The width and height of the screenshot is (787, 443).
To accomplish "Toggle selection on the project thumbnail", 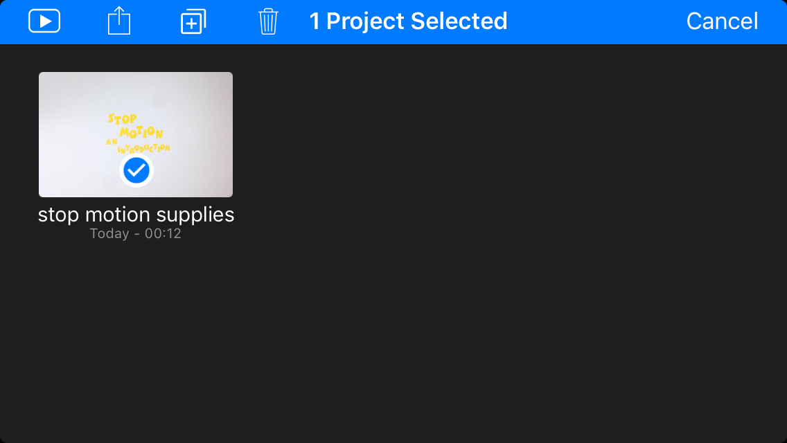I will pos(135,134).
